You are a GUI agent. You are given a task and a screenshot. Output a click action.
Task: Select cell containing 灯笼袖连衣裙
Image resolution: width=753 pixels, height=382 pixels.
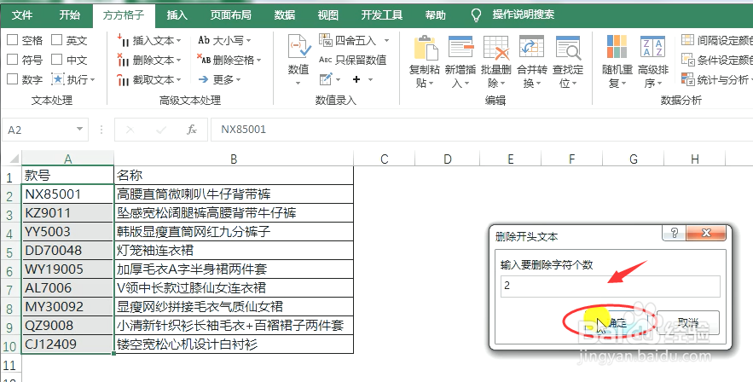pos(234,251)
